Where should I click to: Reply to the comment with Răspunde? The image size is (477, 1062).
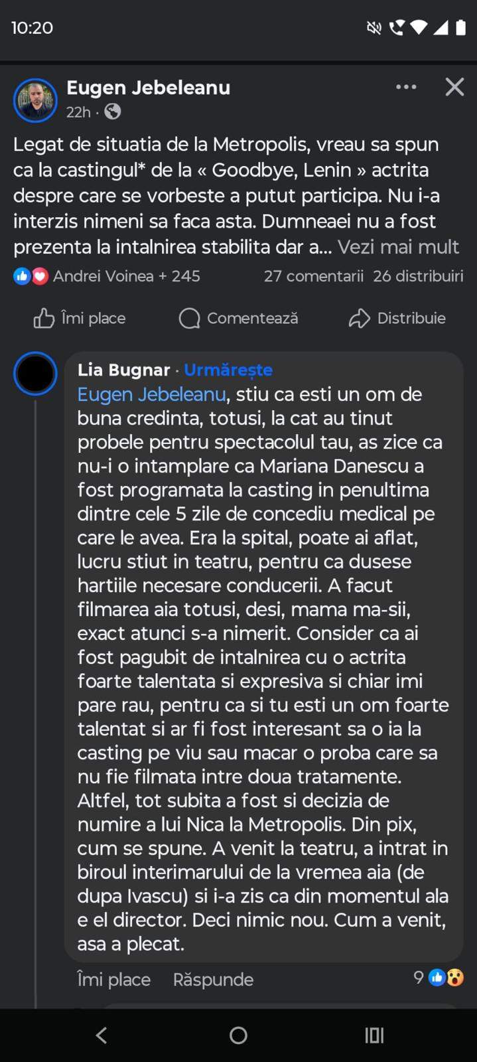point(213,980)
